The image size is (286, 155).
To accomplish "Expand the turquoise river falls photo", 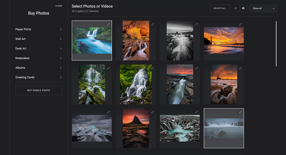I will pos(196,112).
